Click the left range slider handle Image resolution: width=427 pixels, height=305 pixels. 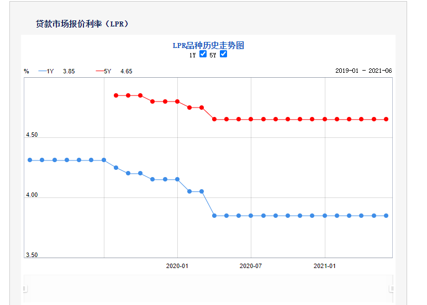coord(24,288)
